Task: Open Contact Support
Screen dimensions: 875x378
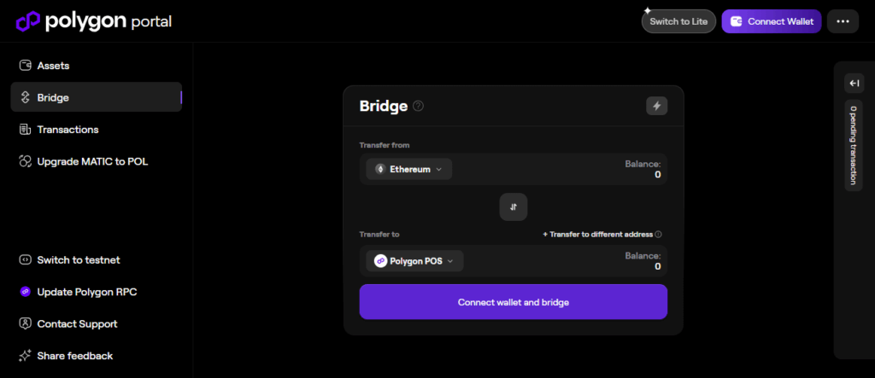Action: click(x=77, y=324)
